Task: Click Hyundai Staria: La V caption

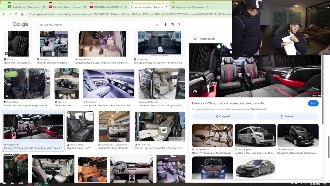Action: [x=80, y=148]
